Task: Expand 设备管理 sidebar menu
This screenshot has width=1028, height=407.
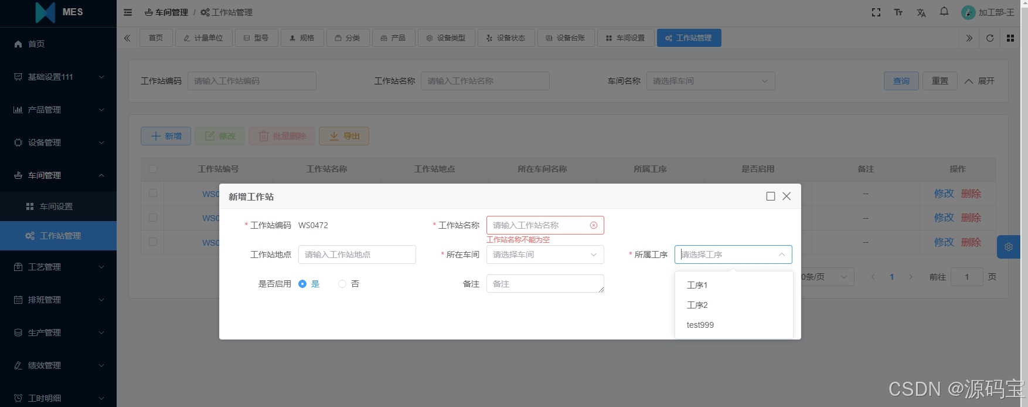Action: coord(58,143)
